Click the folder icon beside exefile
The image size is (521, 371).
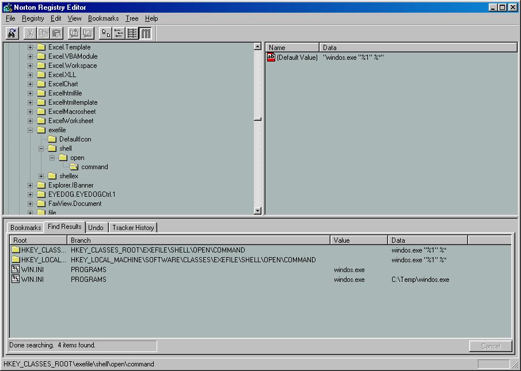tap(41, 130)
